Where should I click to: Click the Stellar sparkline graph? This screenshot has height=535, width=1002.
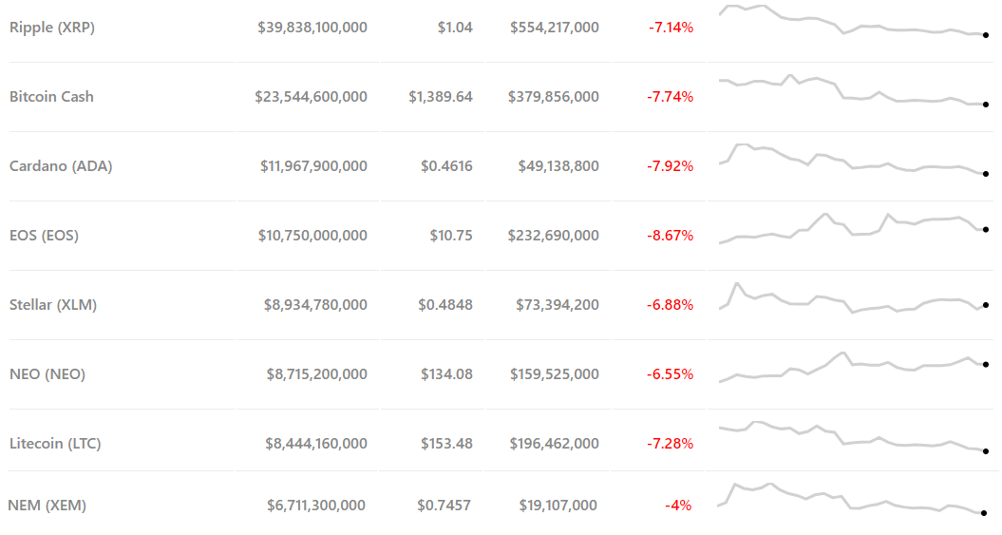click(x=853, y=300)
